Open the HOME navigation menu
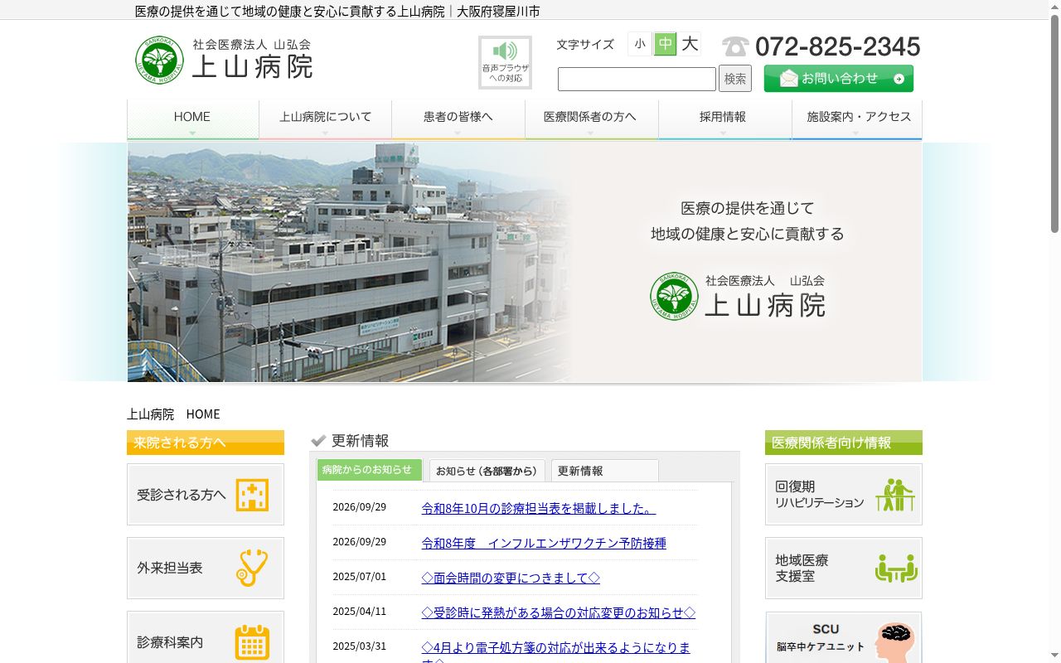1061x663 pixels. (193, 120)
